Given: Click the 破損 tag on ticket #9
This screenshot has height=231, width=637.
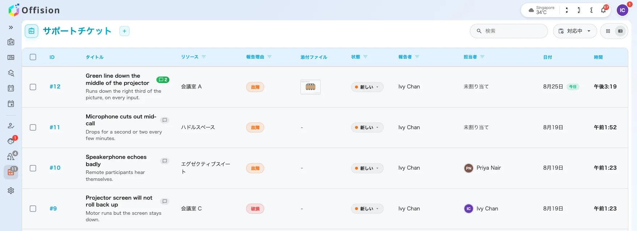Looking at the screenshot, I should 255,209.
